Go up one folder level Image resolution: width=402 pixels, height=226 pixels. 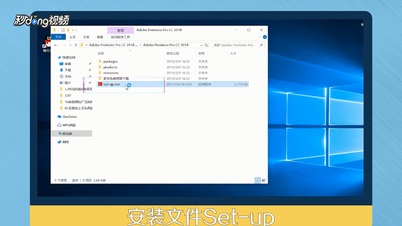point(76,45)
